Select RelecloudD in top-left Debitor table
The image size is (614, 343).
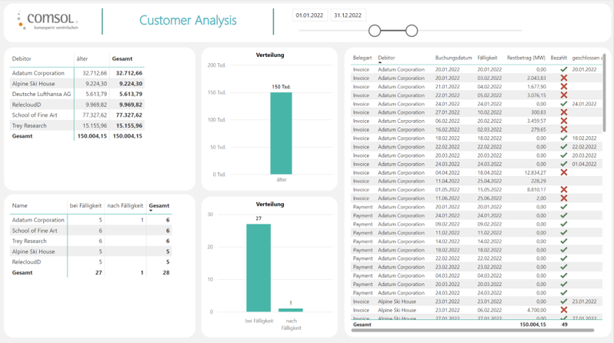click(x=26, y=105)
